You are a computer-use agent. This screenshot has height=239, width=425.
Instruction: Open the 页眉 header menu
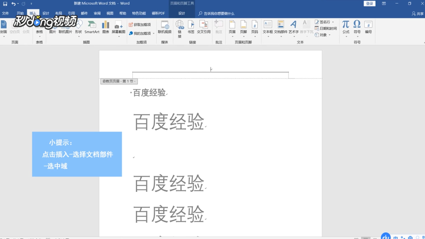tap(232, 28)
